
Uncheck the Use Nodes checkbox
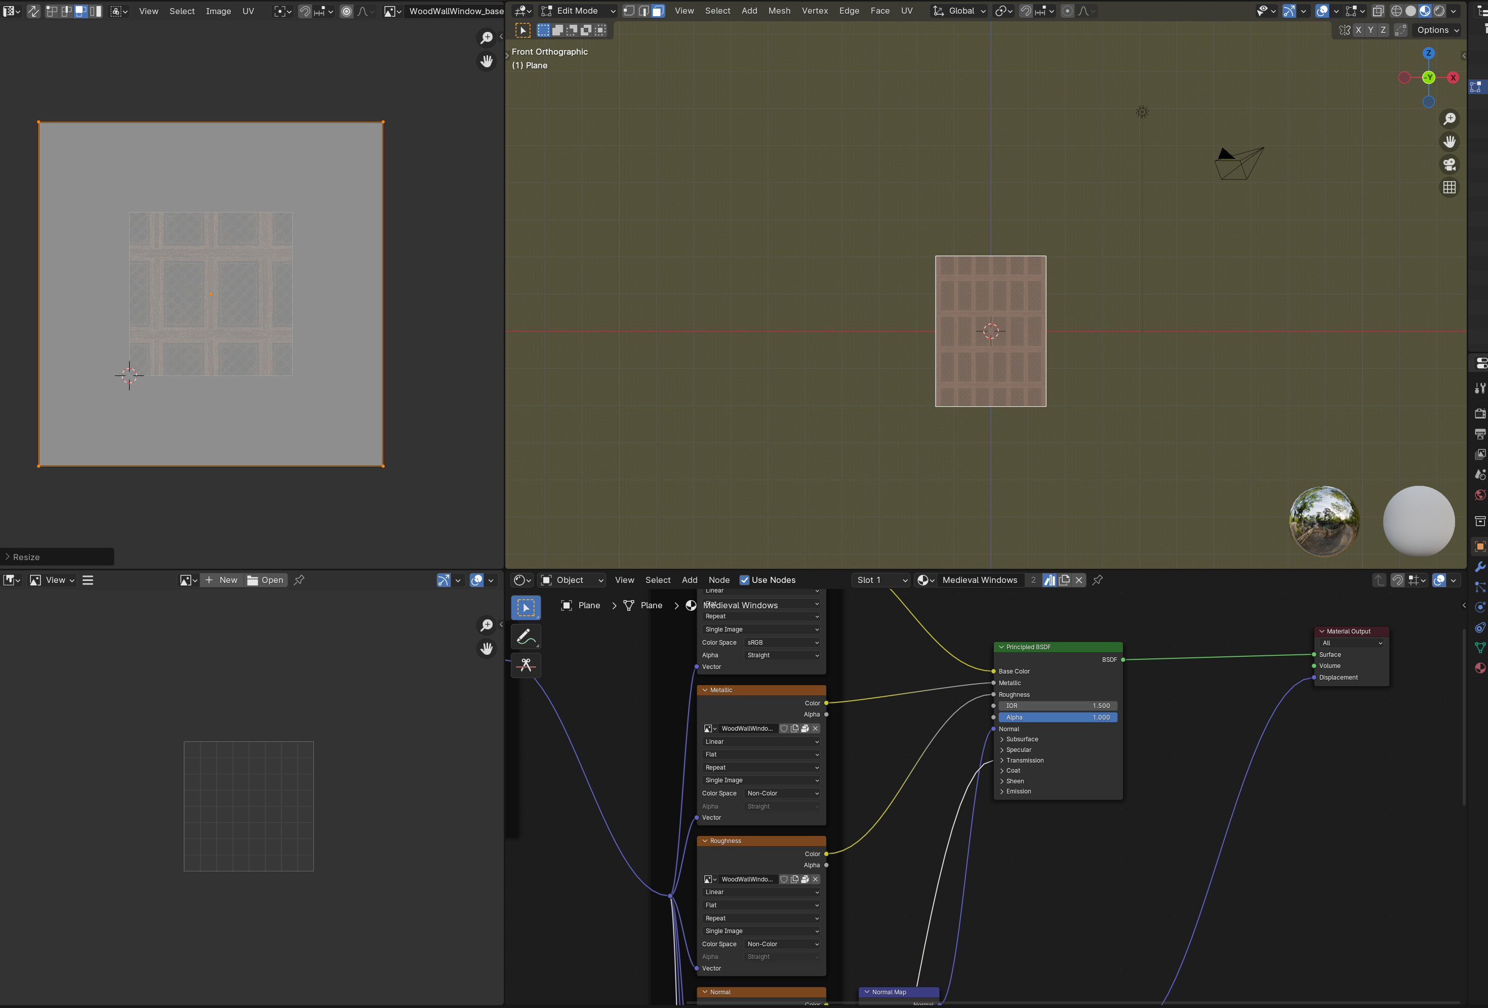coord(744,580)
